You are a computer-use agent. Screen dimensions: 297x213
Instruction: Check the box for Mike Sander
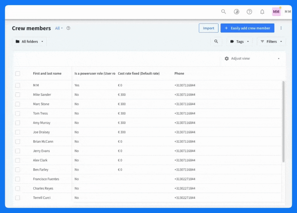pyautogui.click(x=18, y=95)
